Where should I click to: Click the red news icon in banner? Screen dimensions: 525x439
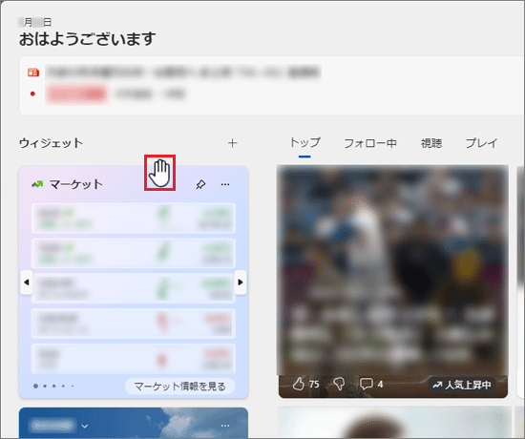coord(33,73)
